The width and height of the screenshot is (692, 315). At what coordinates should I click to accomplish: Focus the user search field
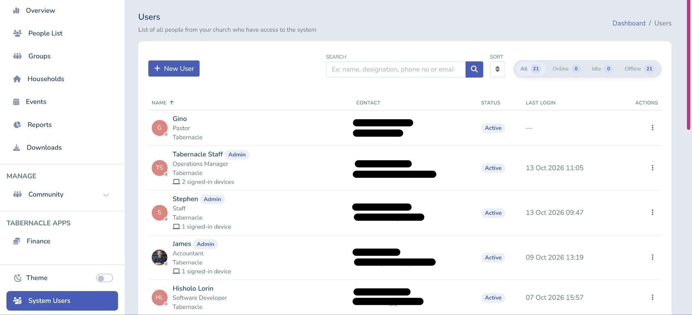396,69
